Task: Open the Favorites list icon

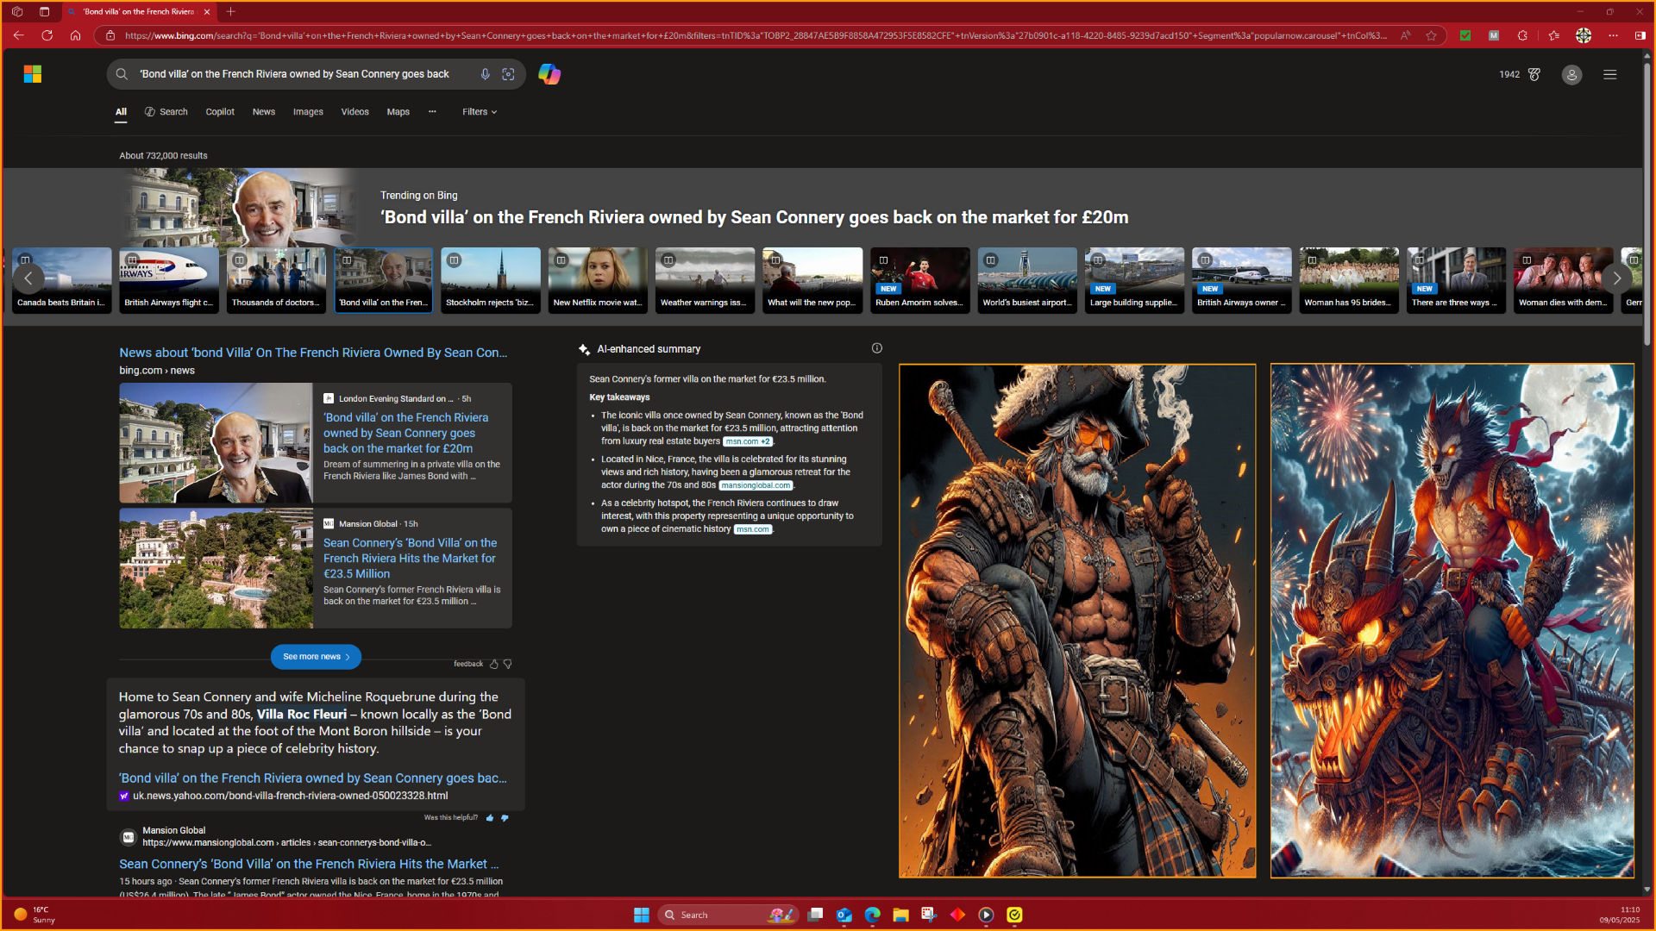Action: click(1553, 35)
